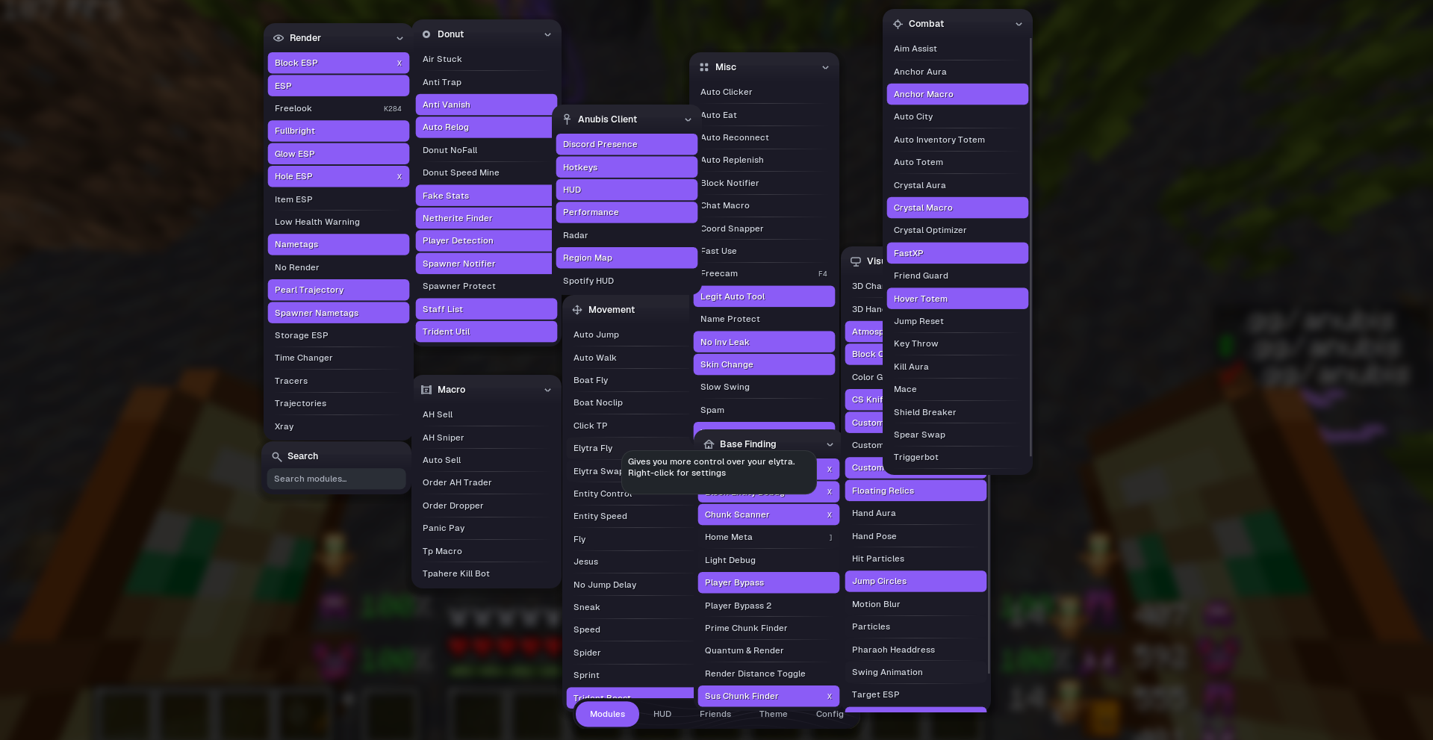1433x740 pixels.
Task: Click the Combat crosshair icon
Action: click(898, 24)
